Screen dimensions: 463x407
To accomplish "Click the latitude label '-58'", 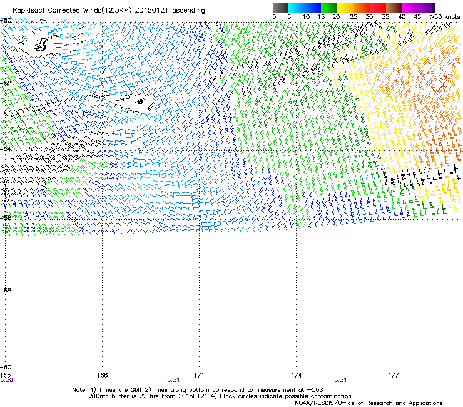I will tap(6, 291).
